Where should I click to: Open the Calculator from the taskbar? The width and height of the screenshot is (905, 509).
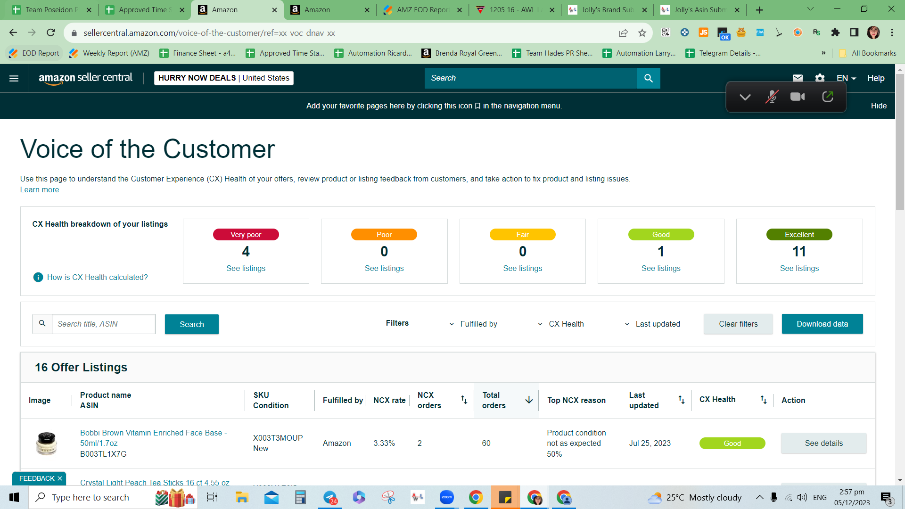300,497
